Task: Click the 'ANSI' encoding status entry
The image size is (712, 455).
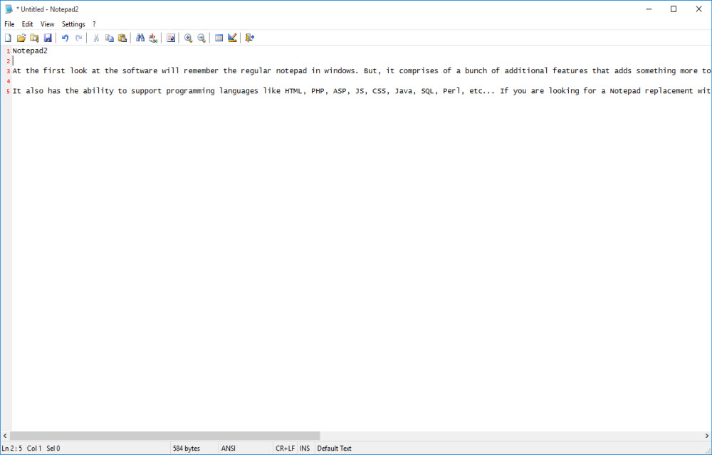Action: (229, 448)
